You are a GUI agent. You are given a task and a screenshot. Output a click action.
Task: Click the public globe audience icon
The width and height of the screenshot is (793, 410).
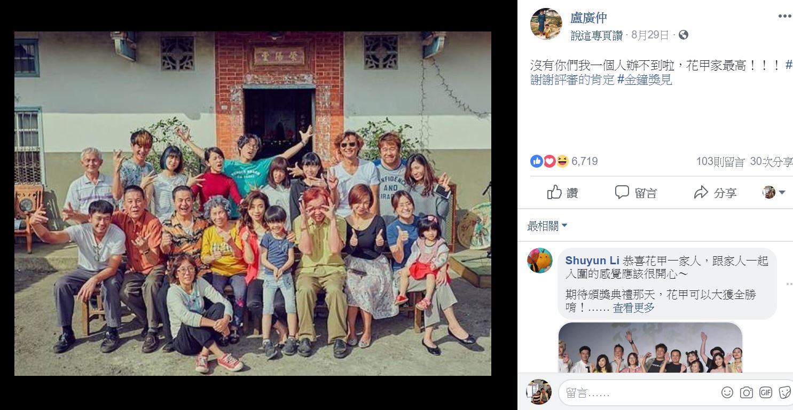[x=684, y=35]
